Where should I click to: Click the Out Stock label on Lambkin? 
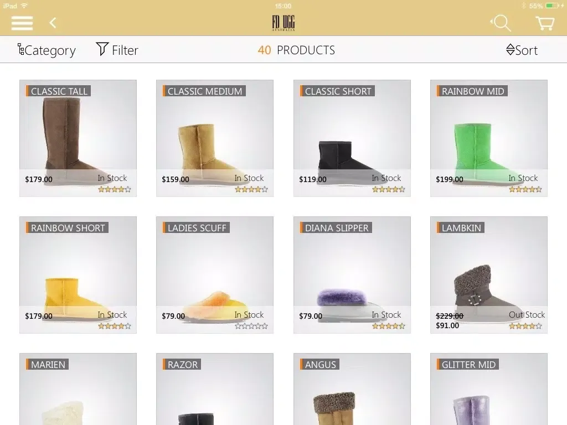527,315
